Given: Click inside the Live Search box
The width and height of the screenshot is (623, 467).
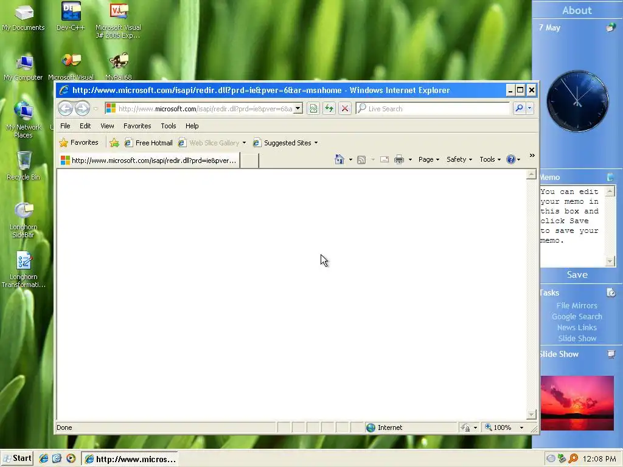Looking at the screenshot, I should (433, 108).
